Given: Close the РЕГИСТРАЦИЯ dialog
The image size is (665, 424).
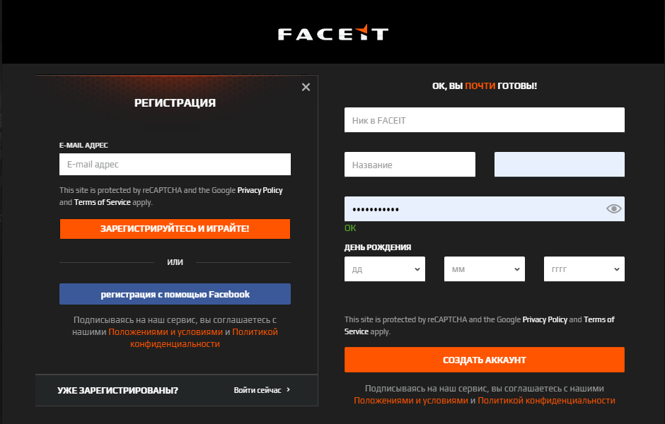Looking at the screenshot, I should click(x=306, y=87).
